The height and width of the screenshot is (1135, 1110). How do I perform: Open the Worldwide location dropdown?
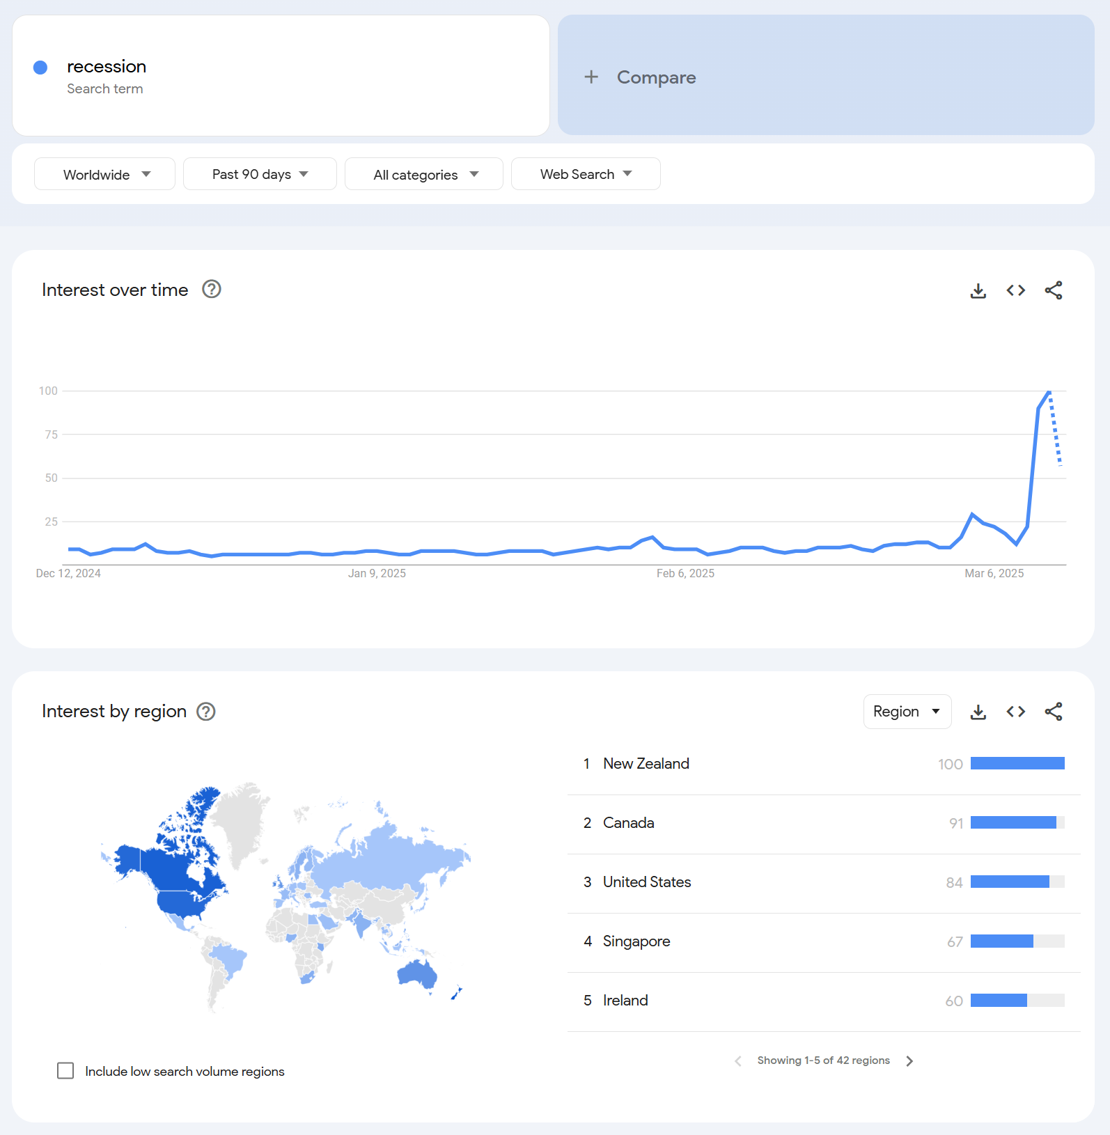pyautogui.click(x=105, y=174)
